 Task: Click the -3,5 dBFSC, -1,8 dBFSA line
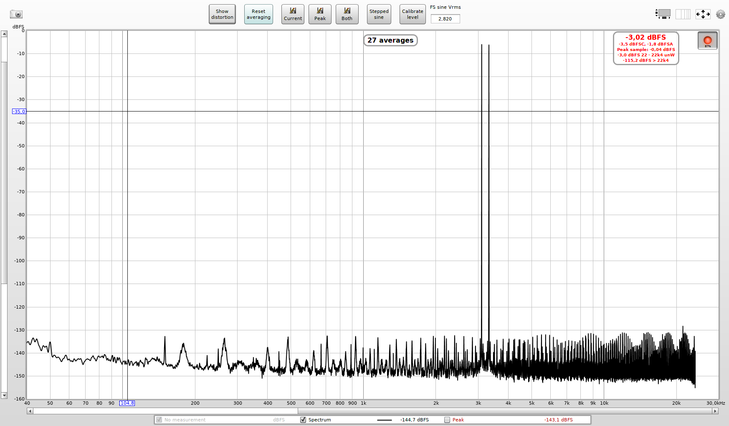(645, 44)
